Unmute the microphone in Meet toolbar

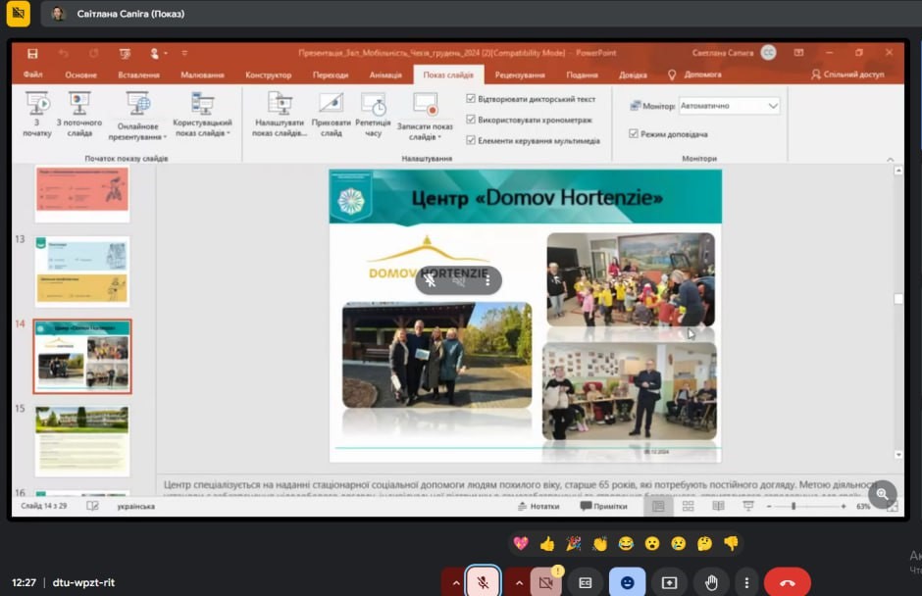click(483, 582)
